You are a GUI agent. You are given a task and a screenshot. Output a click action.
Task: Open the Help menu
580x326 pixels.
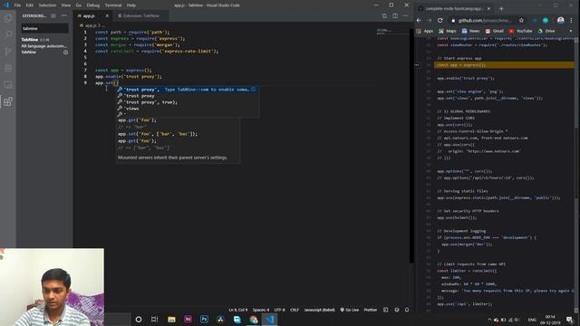[130, 5]
